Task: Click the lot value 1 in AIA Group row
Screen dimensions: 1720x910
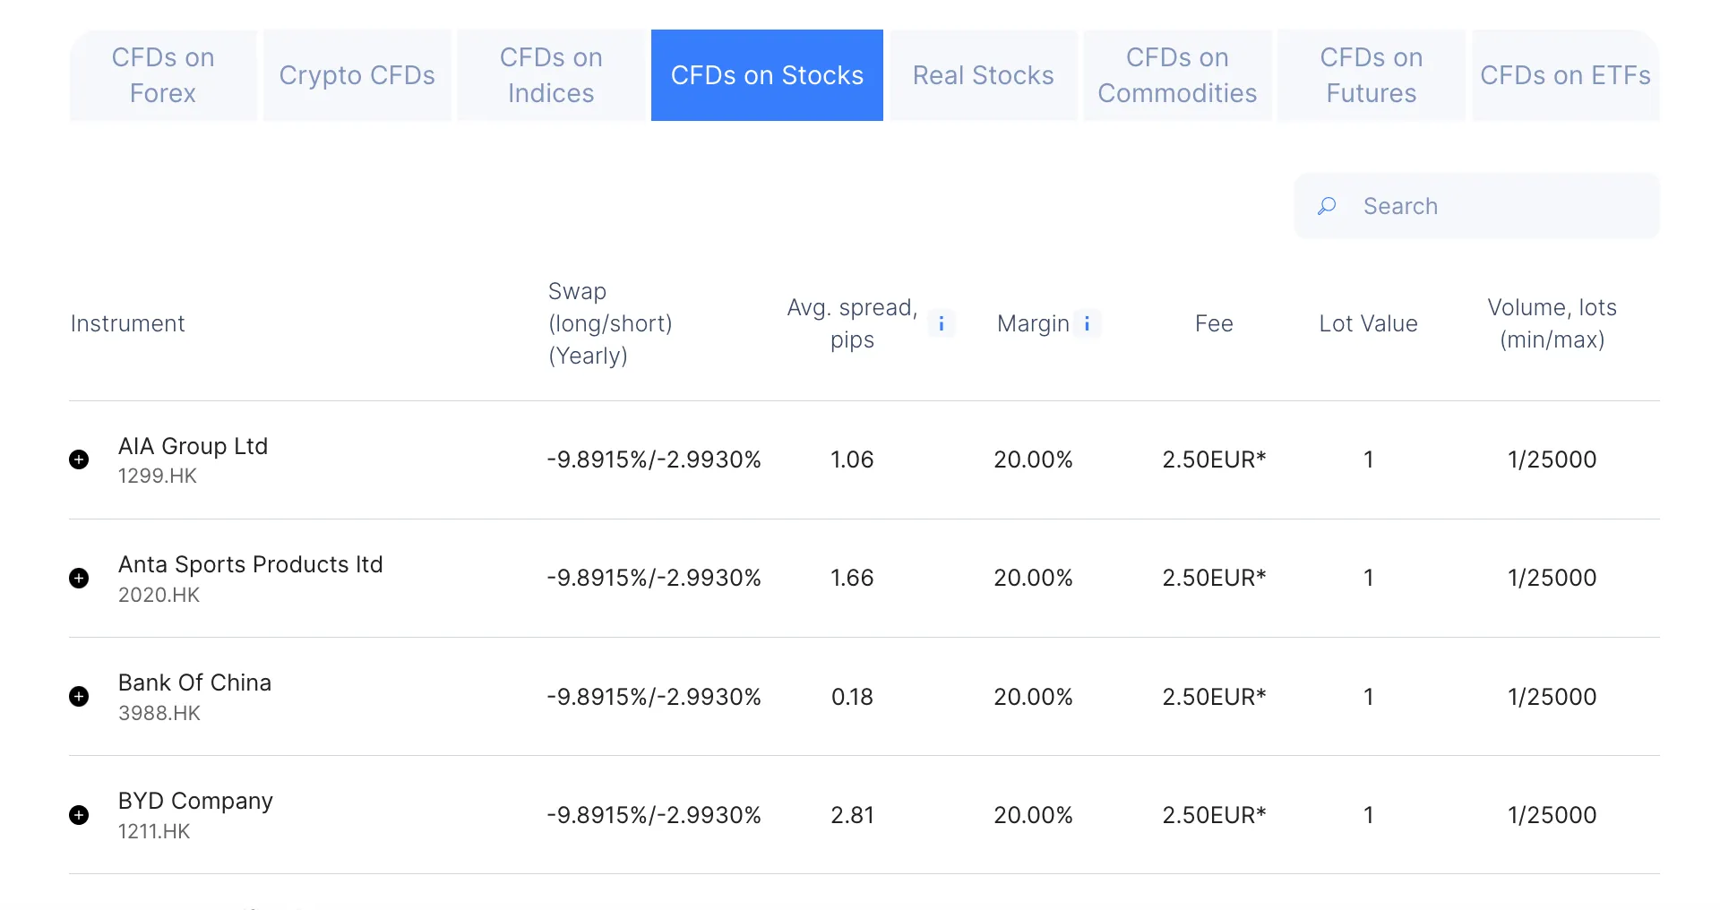Action: coord(1368,459)
